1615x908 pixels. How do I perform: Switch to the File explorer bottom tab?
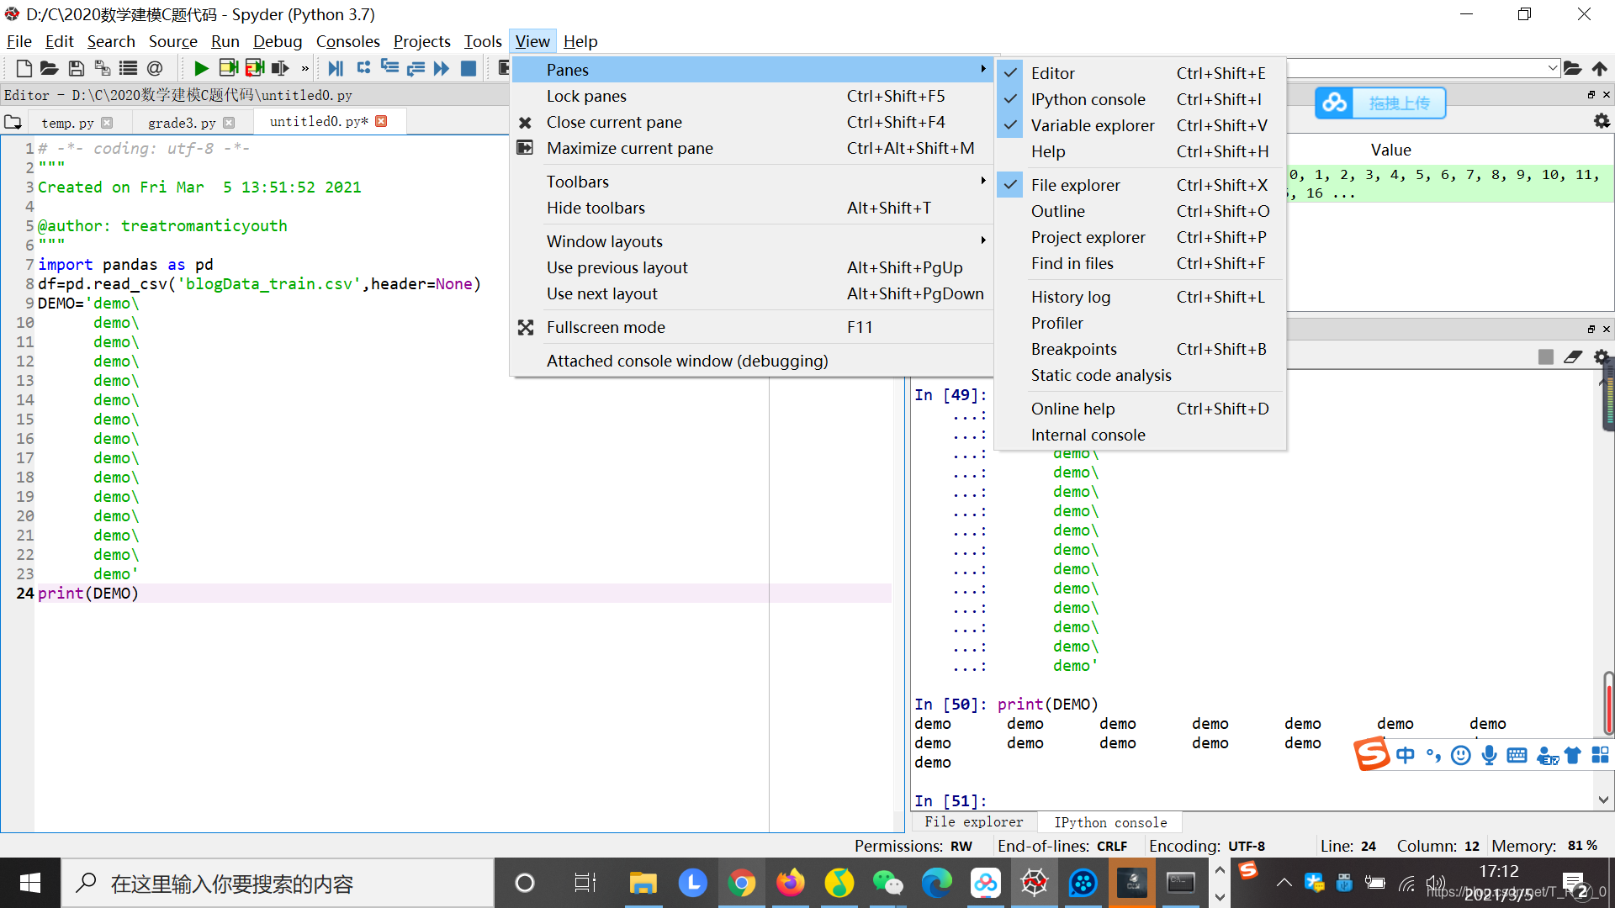click(973, 822)
